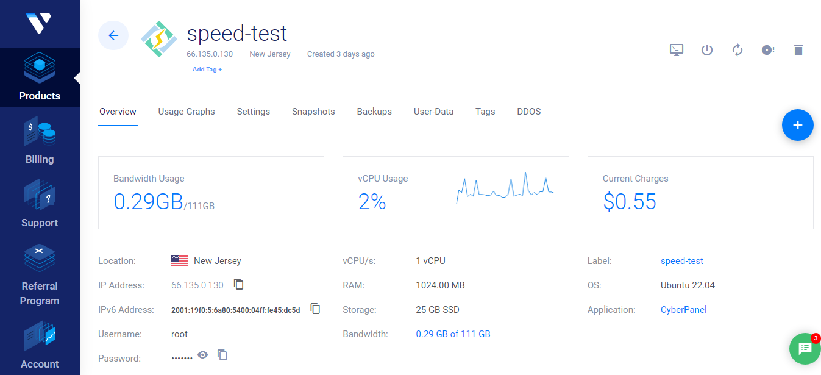Power off the speed-test server

pos(706,50)
